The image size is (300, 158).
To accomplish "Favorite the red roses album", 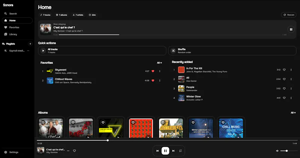I will 73,122.
